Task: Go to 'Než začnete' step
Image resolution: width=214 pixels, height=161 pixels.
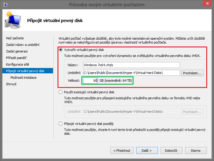Action: click(15, 38)
